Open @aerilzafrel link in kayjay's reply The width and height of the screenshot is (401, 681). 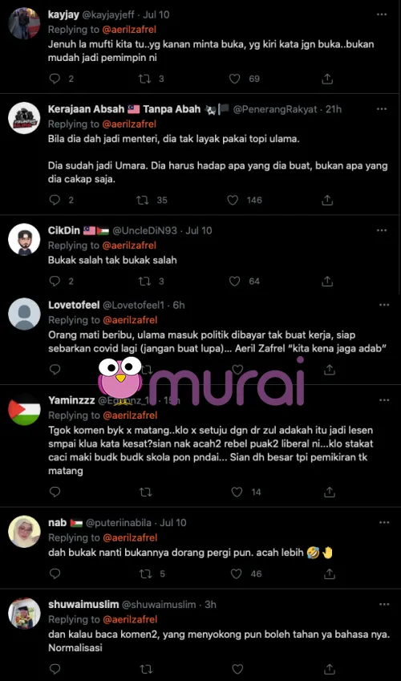[129, 30]
